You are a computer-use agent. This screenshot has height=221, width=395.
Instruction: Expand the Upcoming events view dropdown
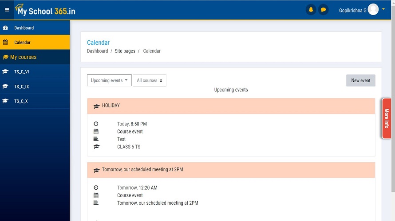[x=109, y=80]
